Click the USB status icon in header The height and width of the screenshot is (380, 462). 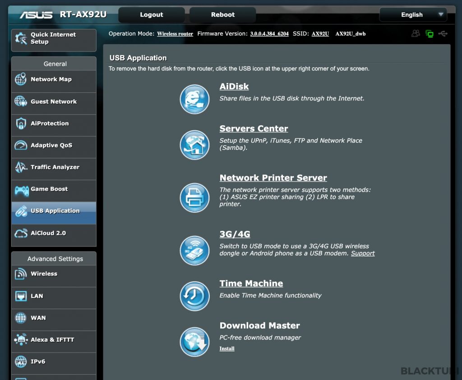[443, 33]
